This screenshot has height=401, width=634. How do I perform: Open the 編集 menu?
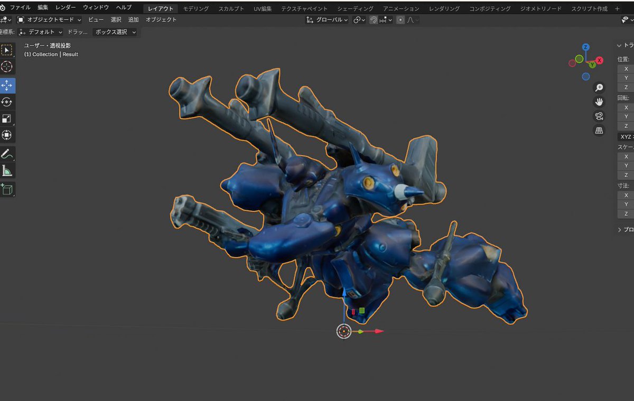click(43, 7)
